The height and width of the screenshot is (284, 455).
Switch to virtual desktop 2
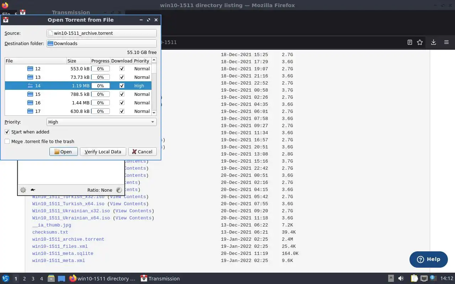coord(24,279)
